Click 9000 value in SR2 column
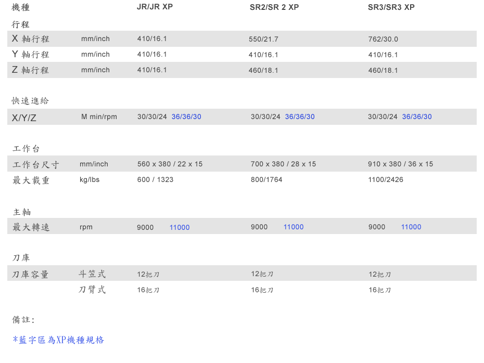The height and width of the screenshot is (363, 484). point(259,227)
